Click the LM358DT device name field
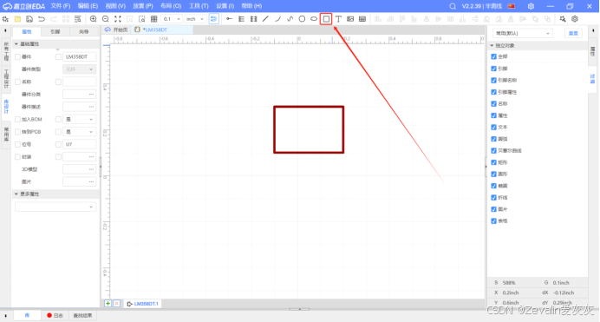This screenshot has width=600, height=322. [79, 56]
